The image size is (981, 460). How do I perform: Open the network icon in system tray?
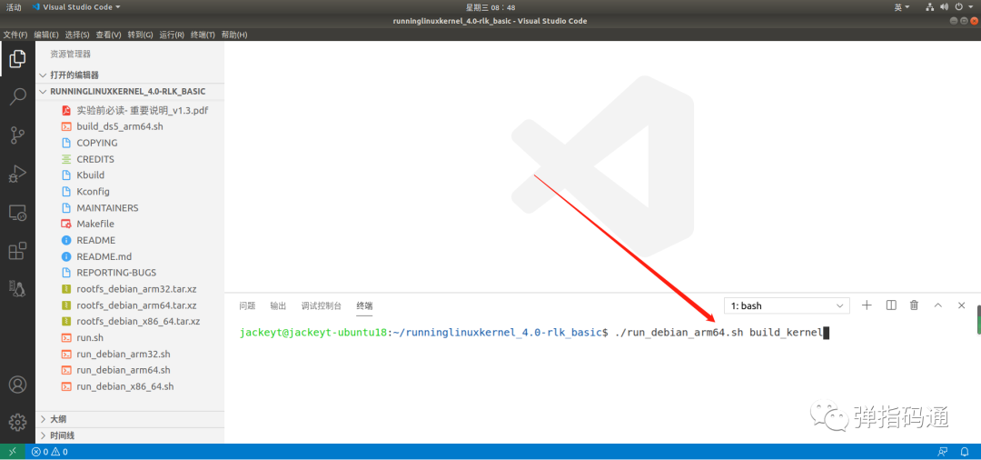click(930, 7)
